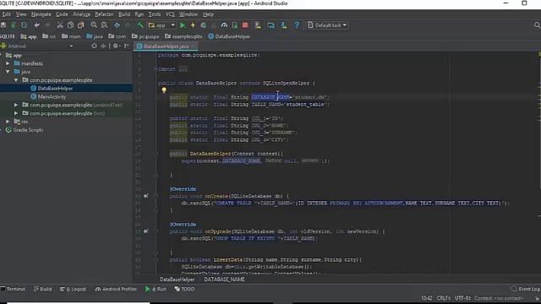Click the Attach debugger to process icon
This screenshot has width=541, height=304.
tap(235, 25)
